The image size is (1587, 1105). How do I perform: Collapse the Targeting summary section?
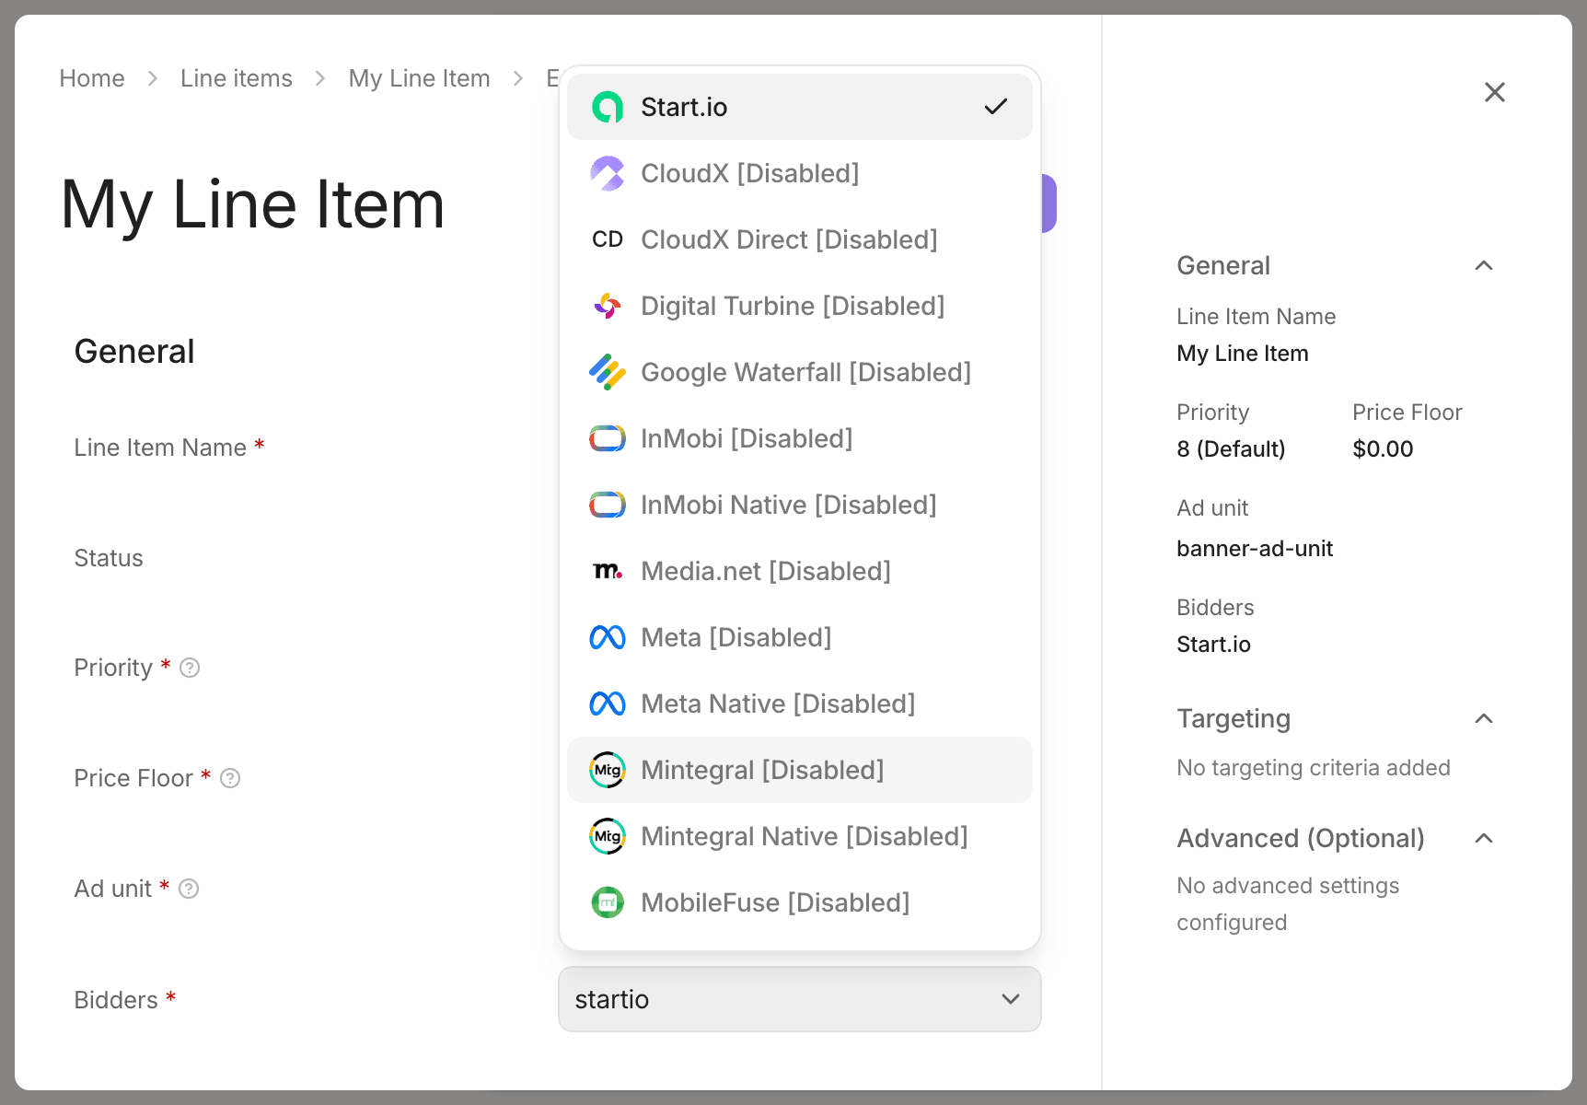(x=1484, y=718)
